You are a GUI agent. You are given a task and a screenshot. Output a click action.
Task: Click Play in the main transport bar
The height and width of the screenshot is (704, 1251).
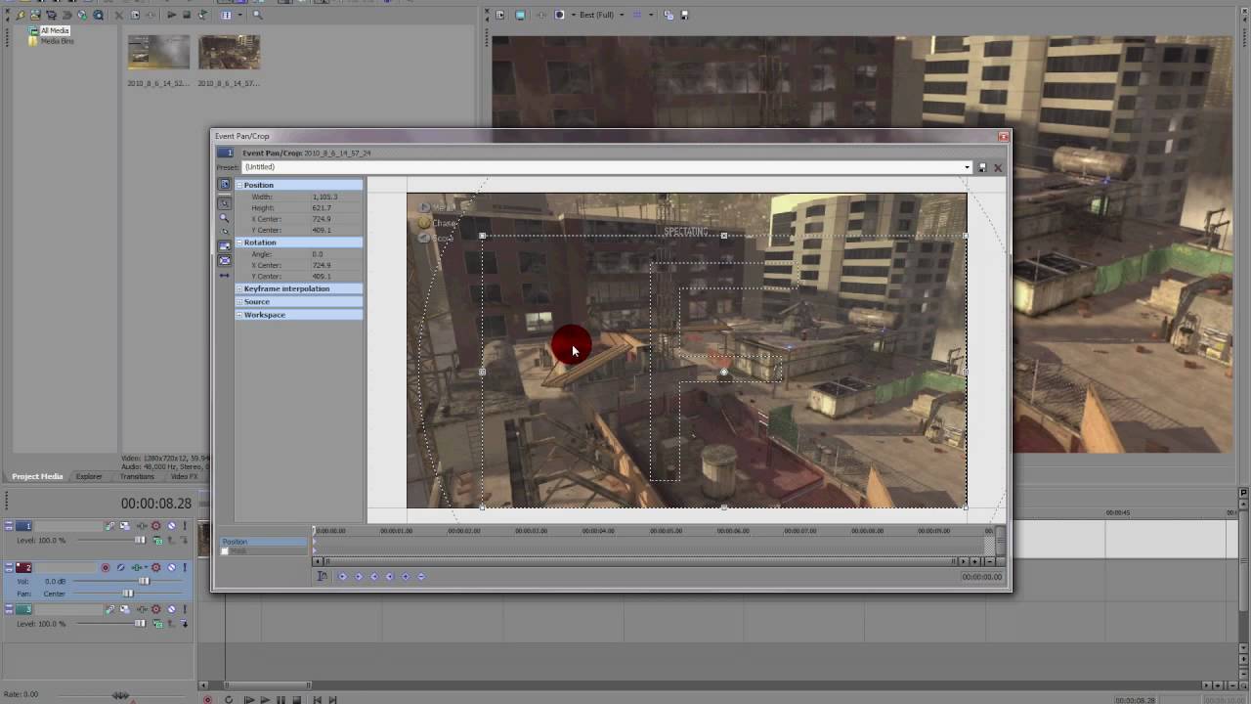(x=265, y=699)
